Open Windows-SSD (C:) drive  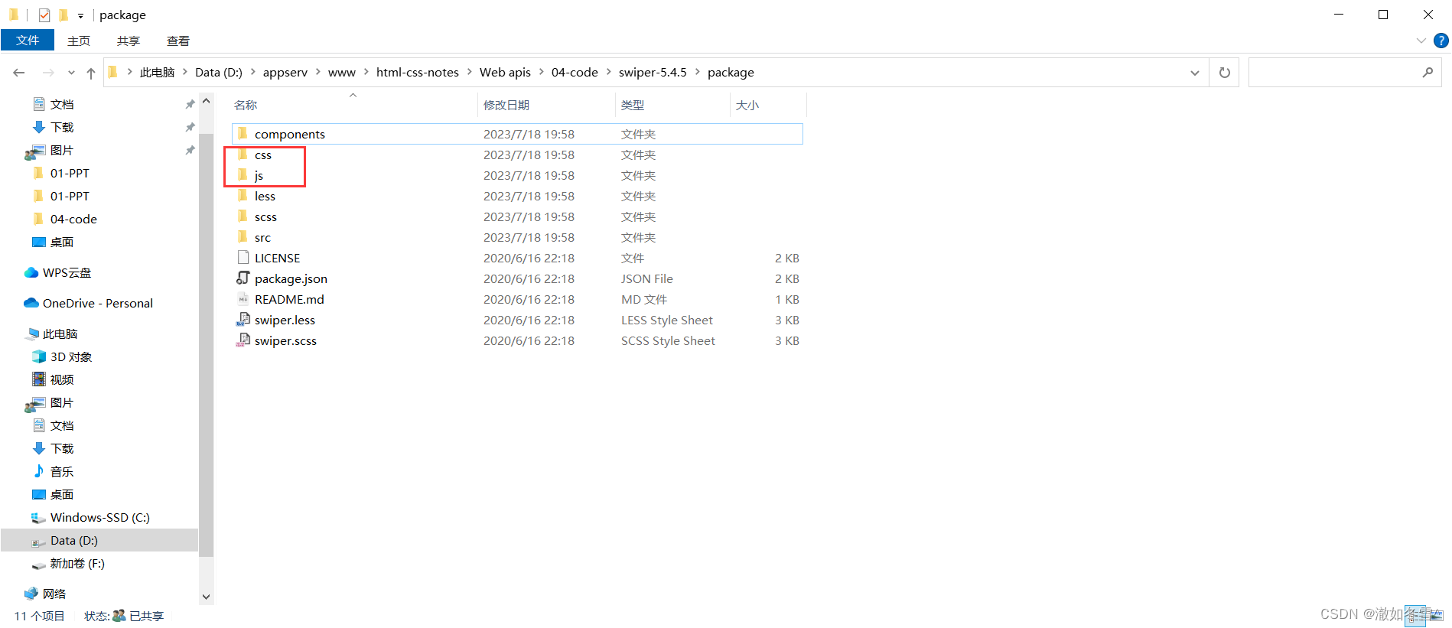click(90, 518)
